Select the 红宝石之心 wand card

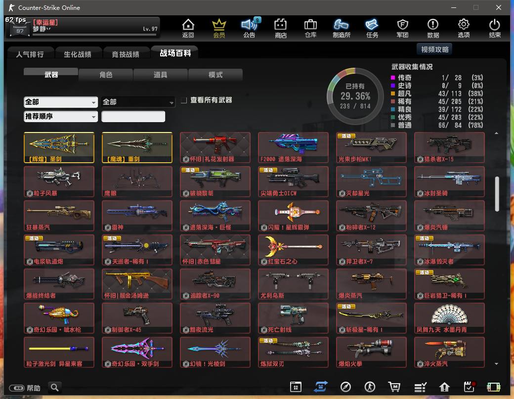click(293, 250)
